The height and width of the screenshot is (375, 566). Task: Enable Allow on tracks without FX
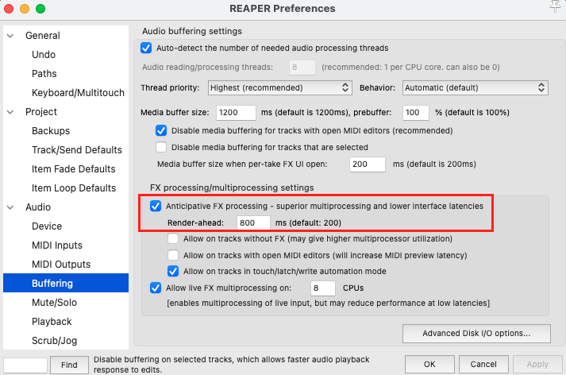(x=174, y=238)
